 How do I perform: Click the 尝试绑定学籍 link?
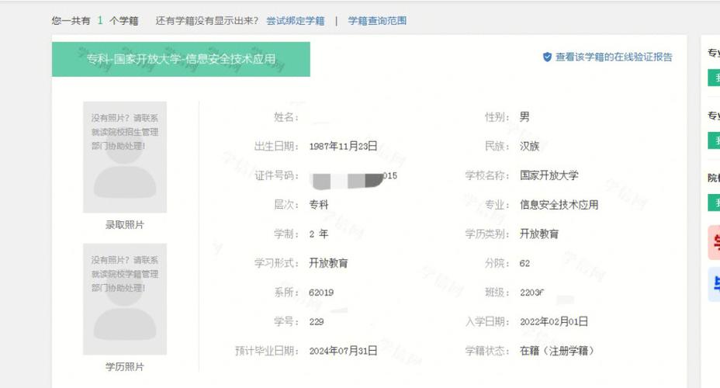(x=296, y=21)
